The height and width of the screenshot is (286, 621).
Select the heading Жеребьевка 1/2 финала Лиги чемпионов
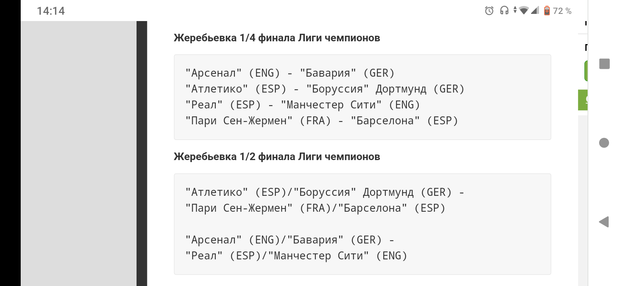click(x=276, y=157)
